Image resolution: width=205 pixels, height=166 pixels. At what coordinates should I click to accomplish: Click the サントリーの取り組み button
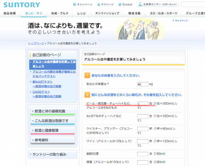[x=52, y=154]
